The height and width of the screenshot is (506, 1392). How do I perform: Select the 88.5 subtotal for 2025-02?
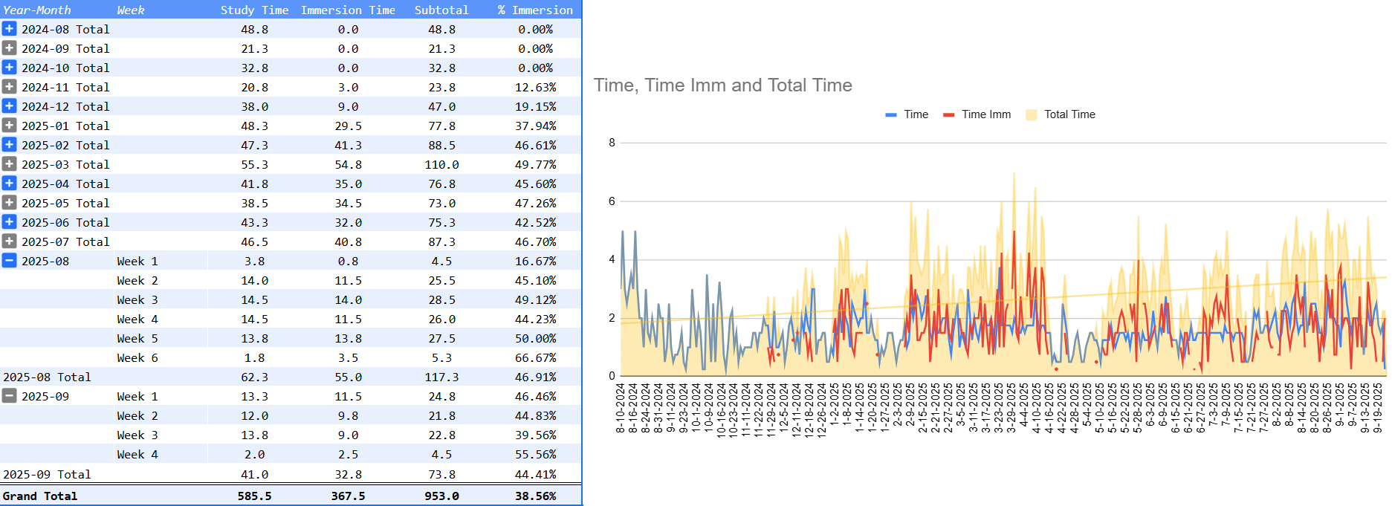pos(441,145)
